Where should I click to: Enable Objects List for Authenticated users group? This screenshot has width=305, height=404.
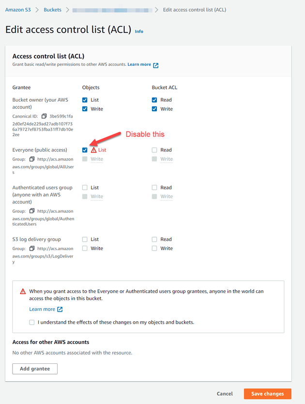(x=85, y=187)
